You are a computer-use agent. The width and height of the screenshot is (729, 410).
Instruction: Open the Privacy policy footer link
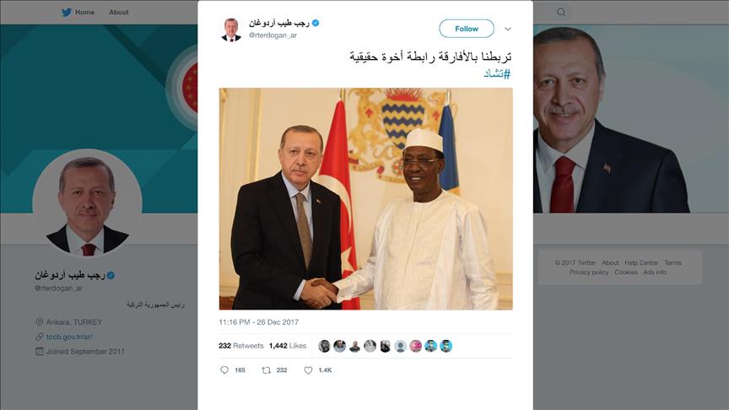click(589, 272)
